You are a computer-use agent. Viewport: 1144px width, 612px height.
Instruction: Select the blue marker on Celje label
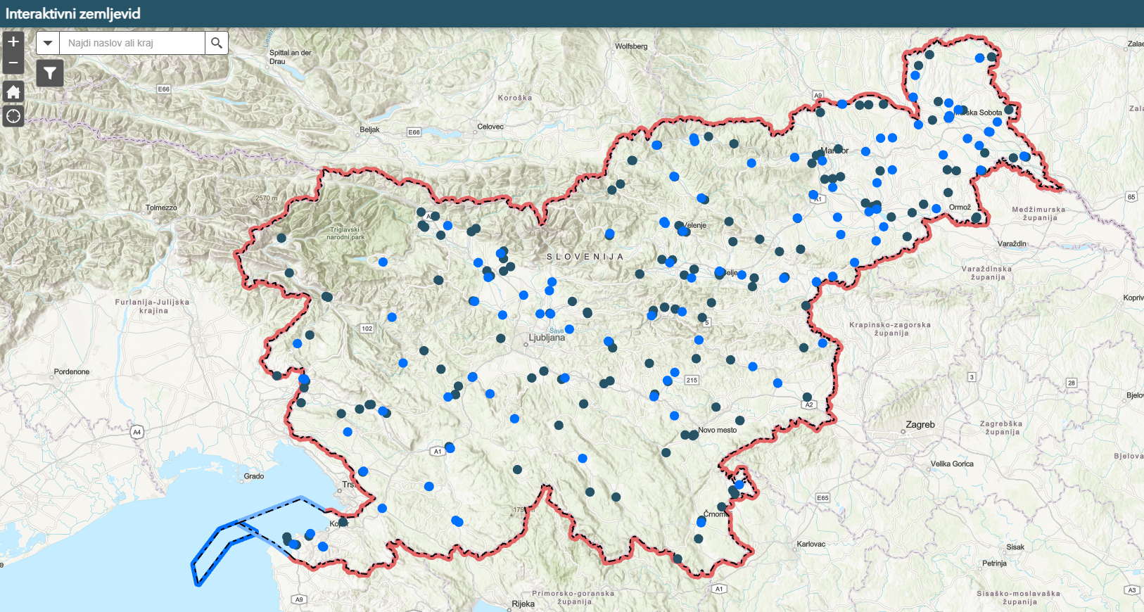pos(720,272)
